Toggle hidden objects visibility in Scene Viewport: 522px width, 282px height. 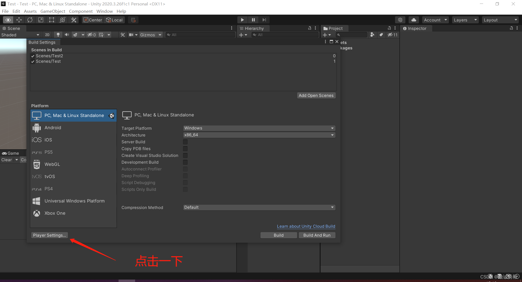pyautogui.click(x=91, y=35)
